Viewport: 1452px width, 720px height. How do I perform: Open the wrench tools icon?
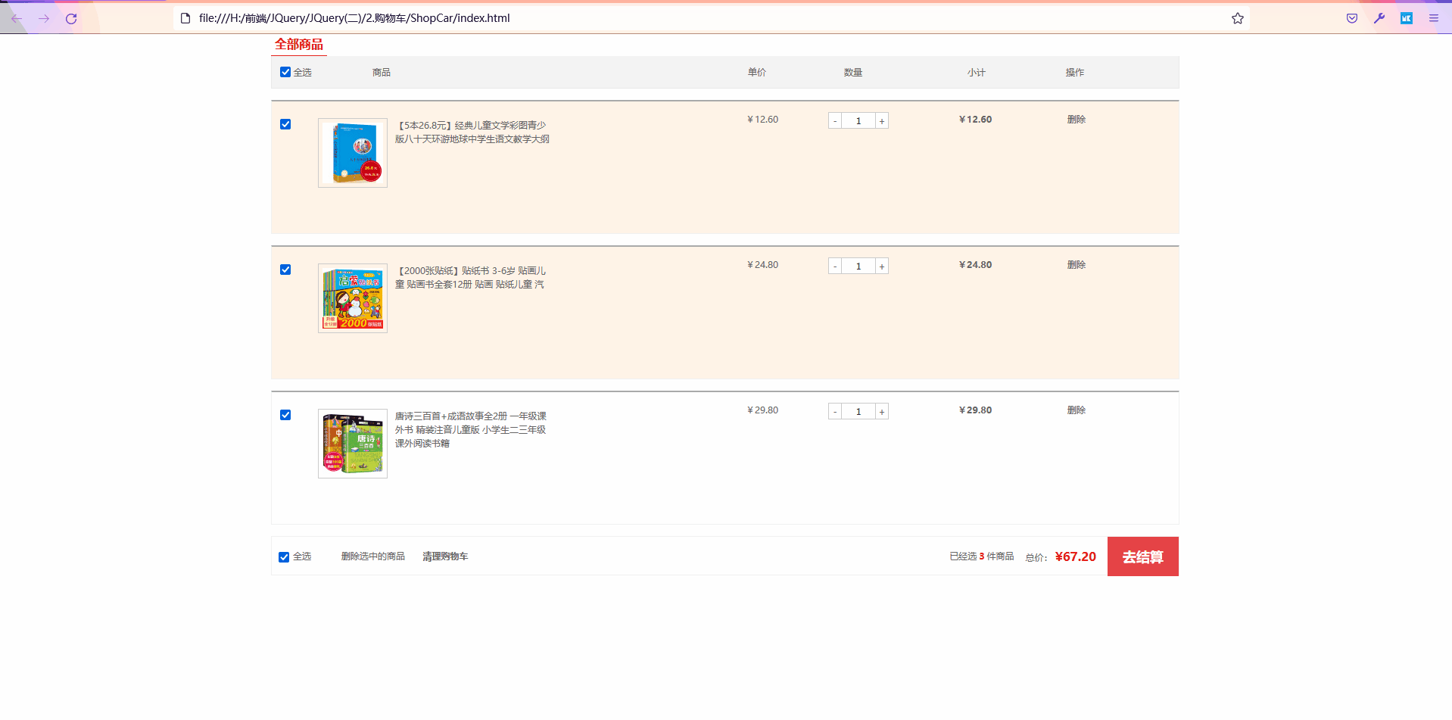click(x=1379, y=18)
